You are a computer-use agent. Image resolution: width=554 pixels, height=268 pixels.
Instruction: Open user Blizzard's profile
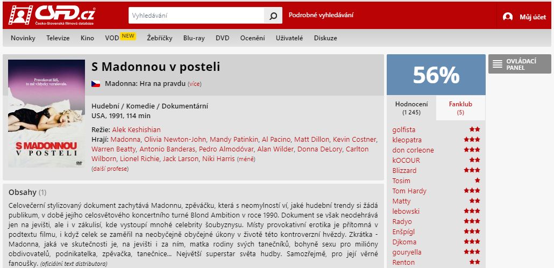pyautogui.click(x=404, y=171)
